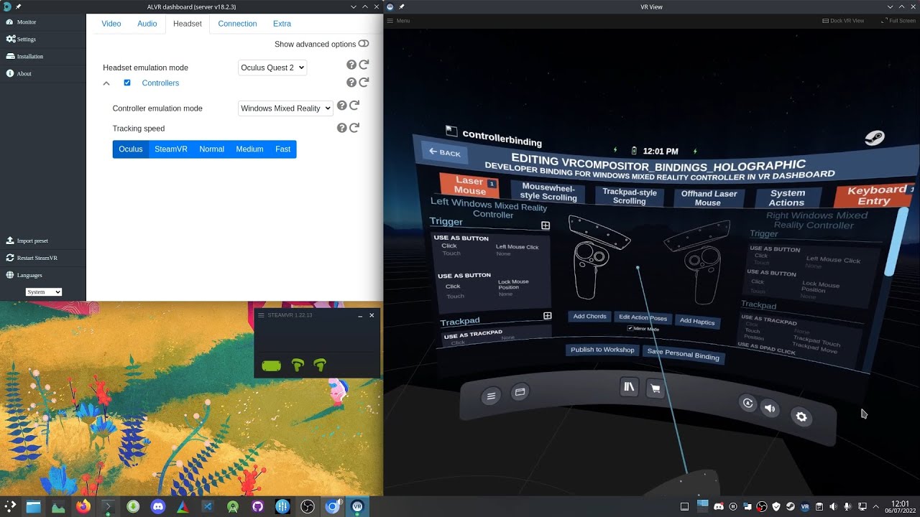Reset Controller emulation mode to default
This screenshot has height=517, width=920.
point(354,106)
